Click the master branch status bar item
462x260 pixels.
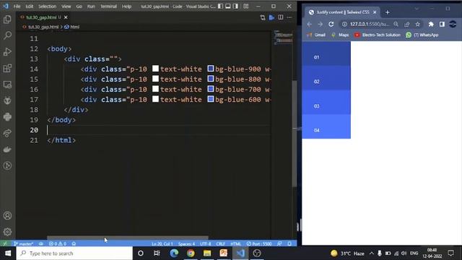(x=24, y=244)
